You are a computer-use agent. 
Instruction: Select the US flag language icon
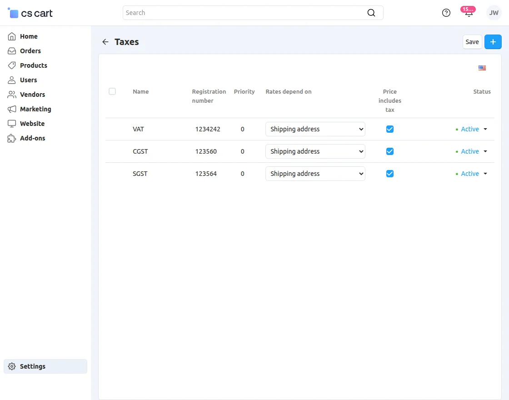click(x=482, y=68)
